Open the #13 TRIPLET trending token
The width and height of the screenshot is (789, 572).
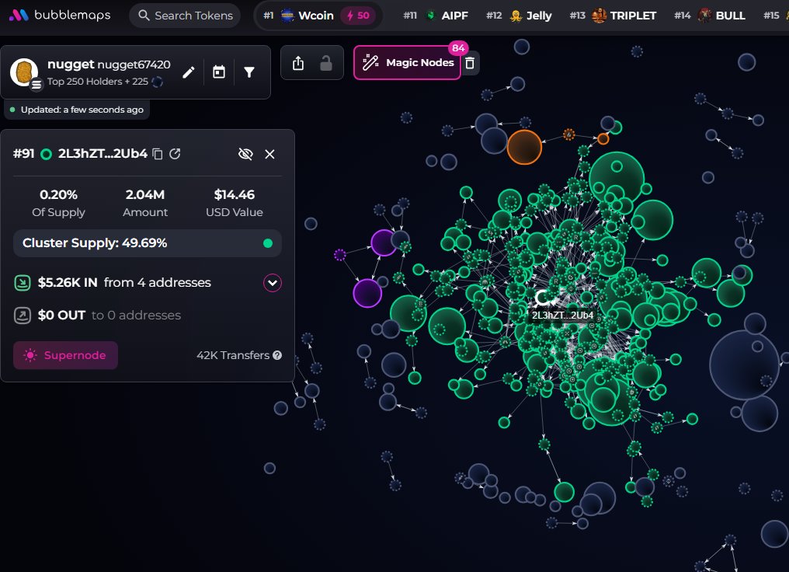click(x=613, y=16)
